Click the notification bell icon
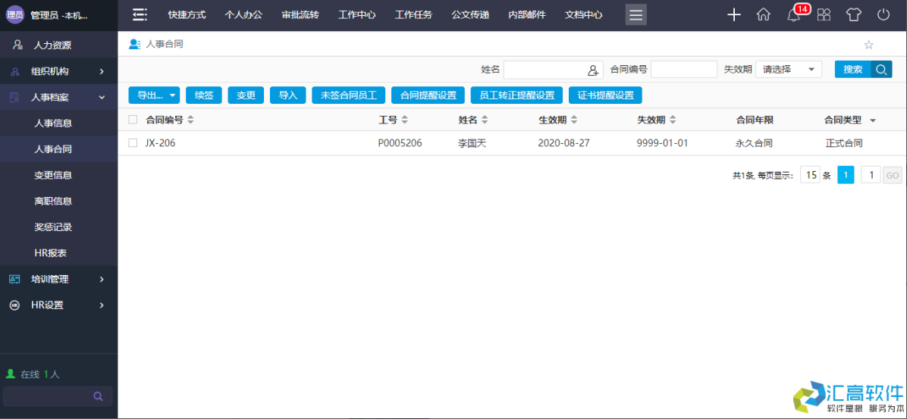This screenshot has width=907, height=419. point(794,15)
